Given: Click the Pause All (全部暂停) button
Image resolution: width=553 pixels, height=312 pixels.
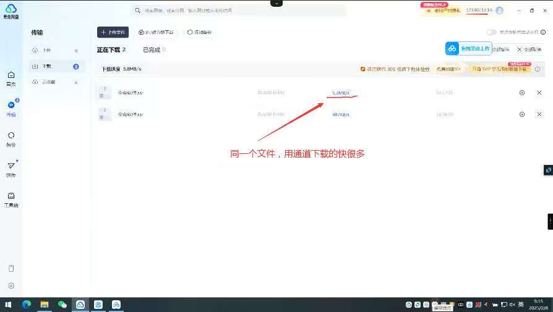Looking at the screenshot, I should point(501,49).
